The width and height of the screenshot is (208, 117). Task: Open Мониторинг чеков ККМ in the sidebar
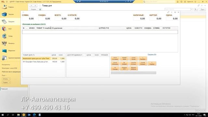(9, 68)
